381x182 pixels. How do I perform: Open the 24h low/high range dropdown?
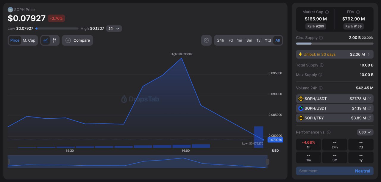point(114,29)
